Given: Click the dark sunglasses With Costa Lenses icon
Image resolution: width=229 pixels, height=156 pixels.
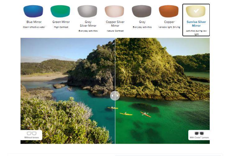Looking at the screenshot, I should tap(199, 133).
